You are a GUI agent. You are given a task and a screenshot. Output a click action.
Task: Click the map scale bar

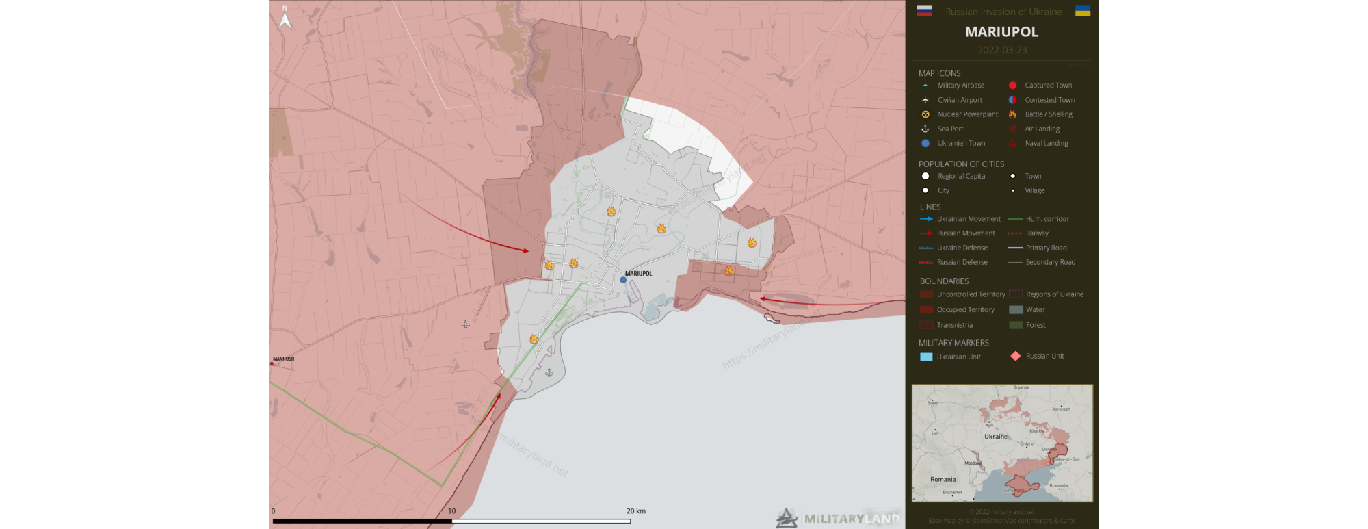(451, 521)
